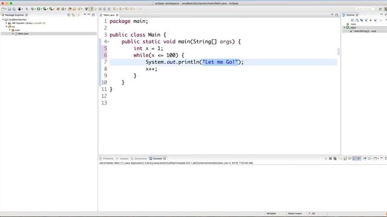Open the Debug dropdown arrow beside bug icon

[35, 9]
